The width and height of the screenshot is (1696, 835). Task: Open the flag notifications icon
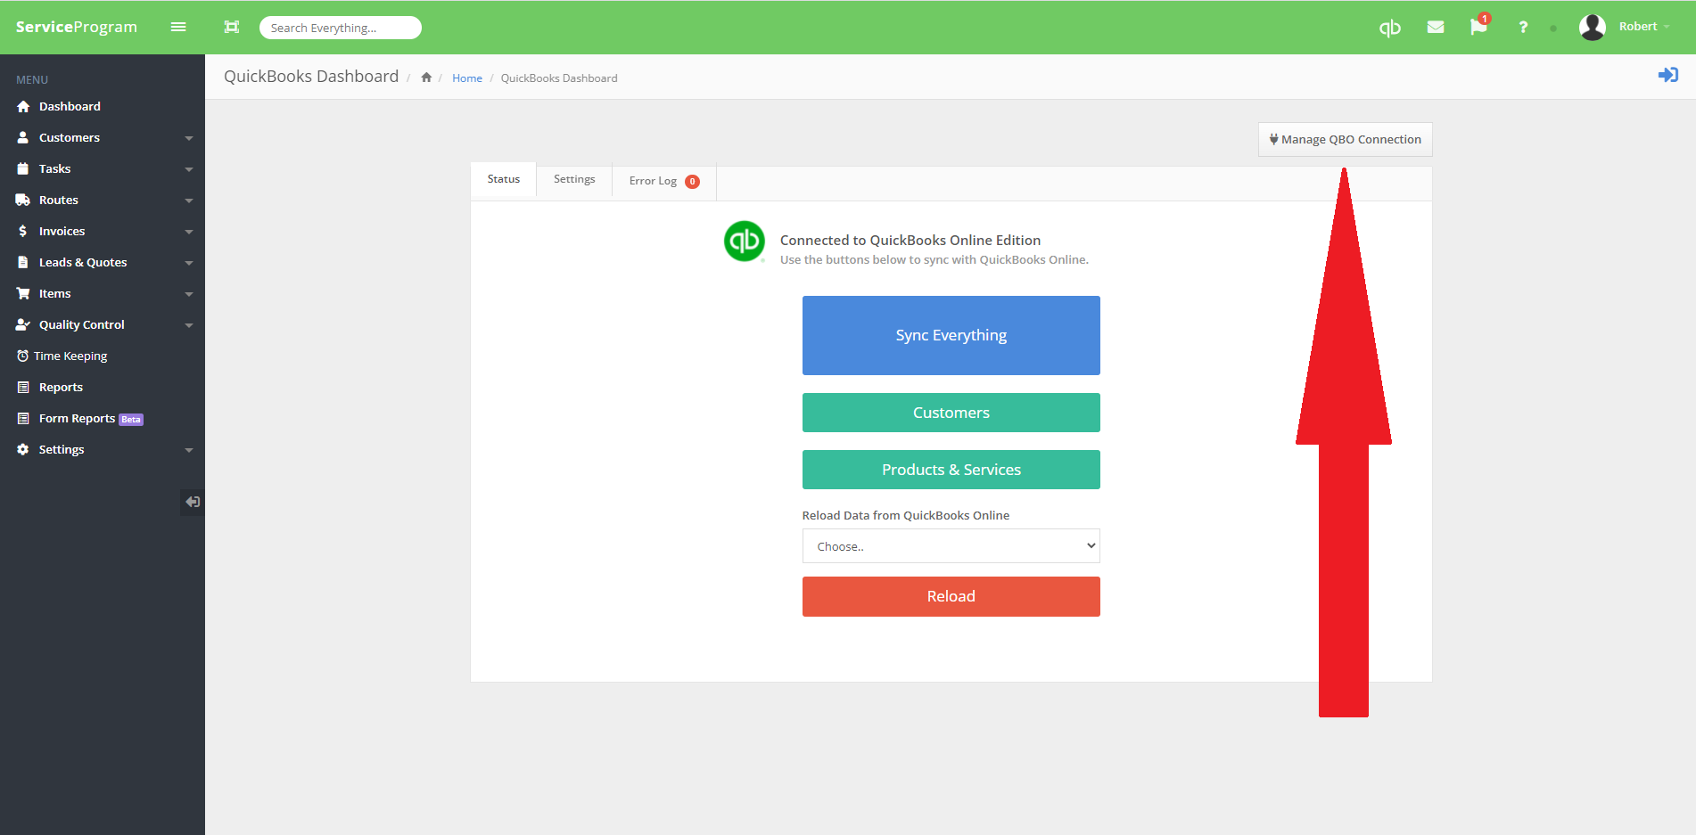pos(1478,27)
